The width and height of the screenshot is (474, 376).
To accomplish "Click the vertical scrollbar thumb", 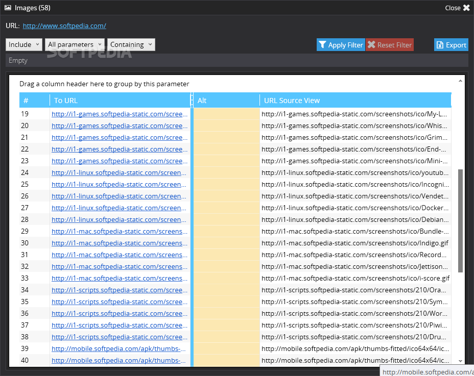I will coord(460,221).
